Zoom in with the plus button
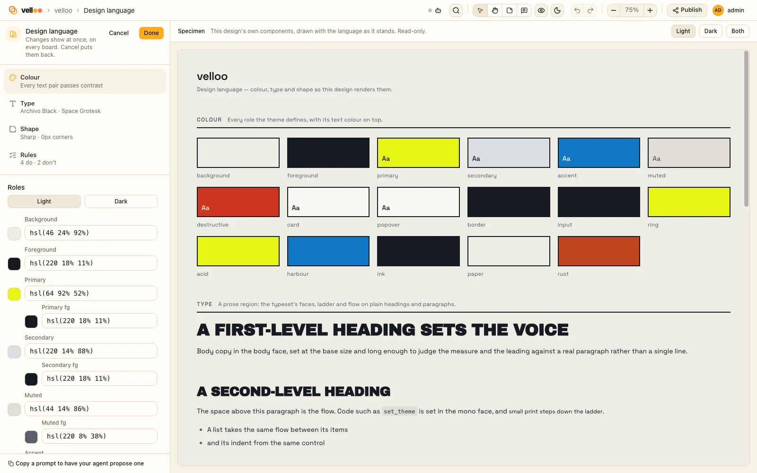The height and width of the screenshot is (473, 757). pyautogui.click(x=650, y=10)
